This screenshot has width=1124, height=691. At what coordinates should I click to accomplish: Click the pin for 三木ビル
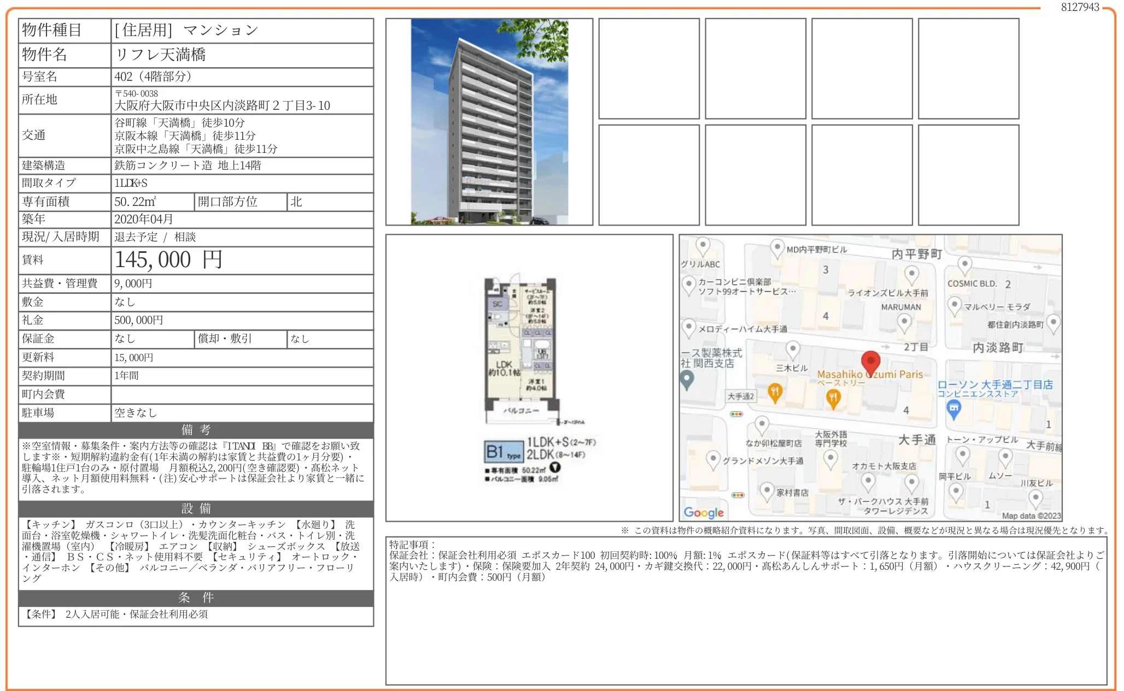793,349
